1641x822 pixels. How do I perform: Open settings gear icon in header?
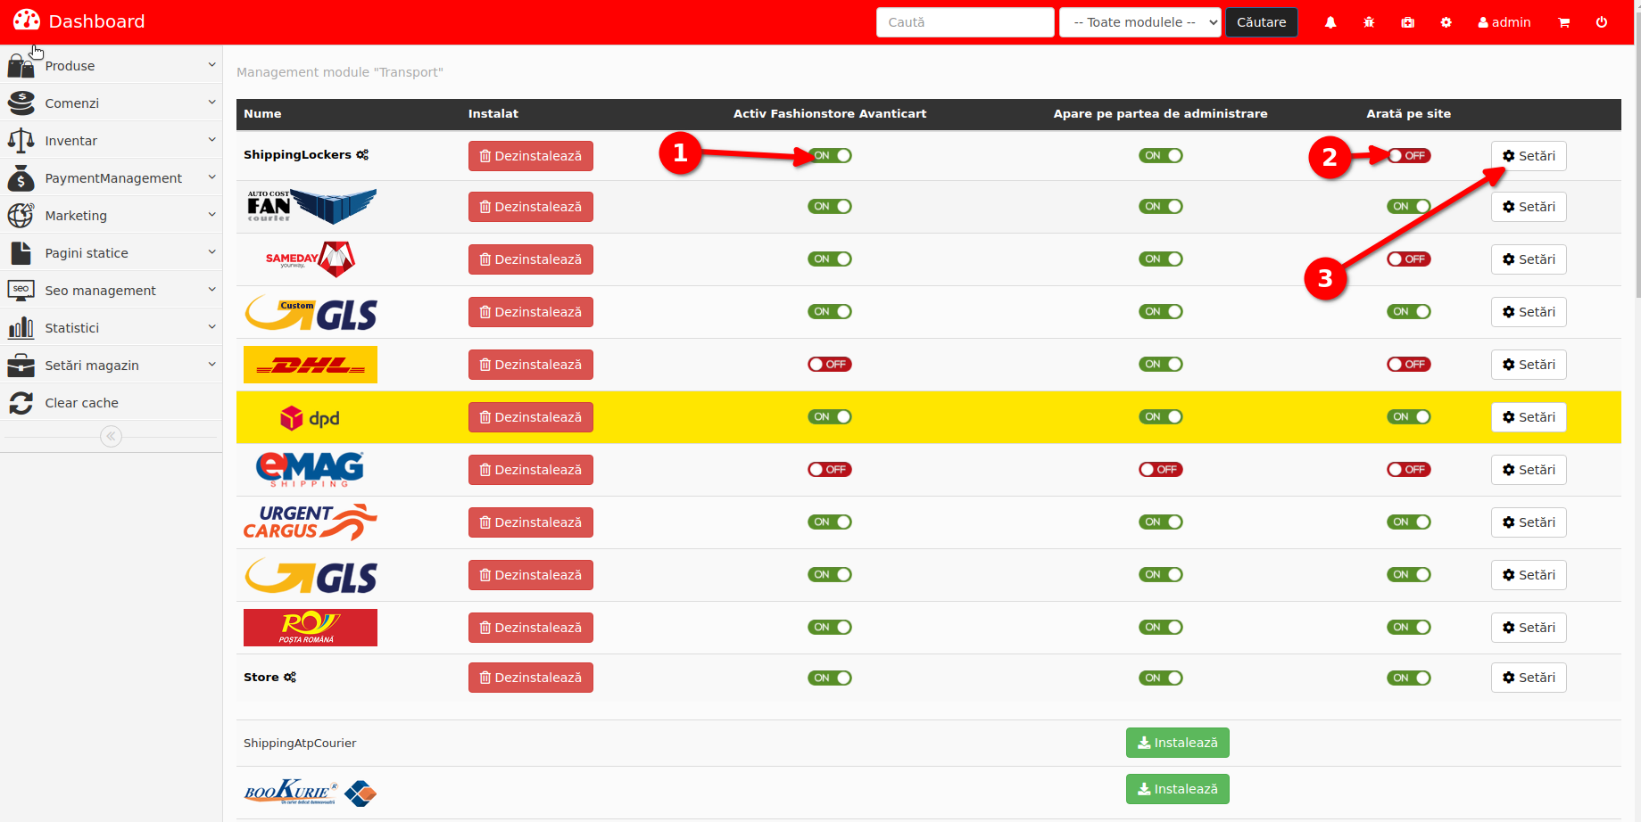click(1446, 22)
